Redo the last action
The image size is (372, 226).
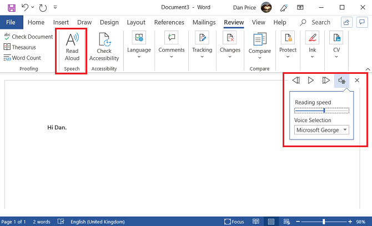click(x=43, y=8)
